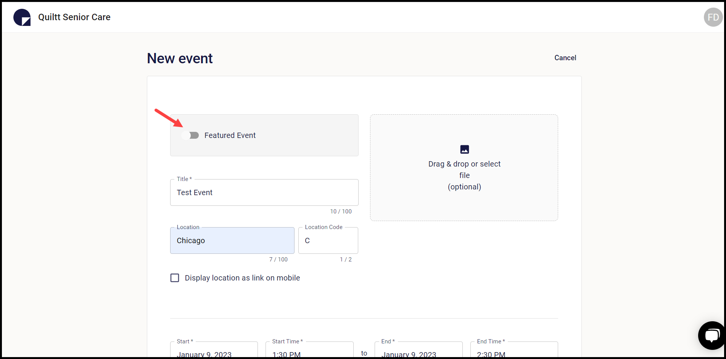
Task: Open the FD profile avatar menu
Action: pos(713,17)
